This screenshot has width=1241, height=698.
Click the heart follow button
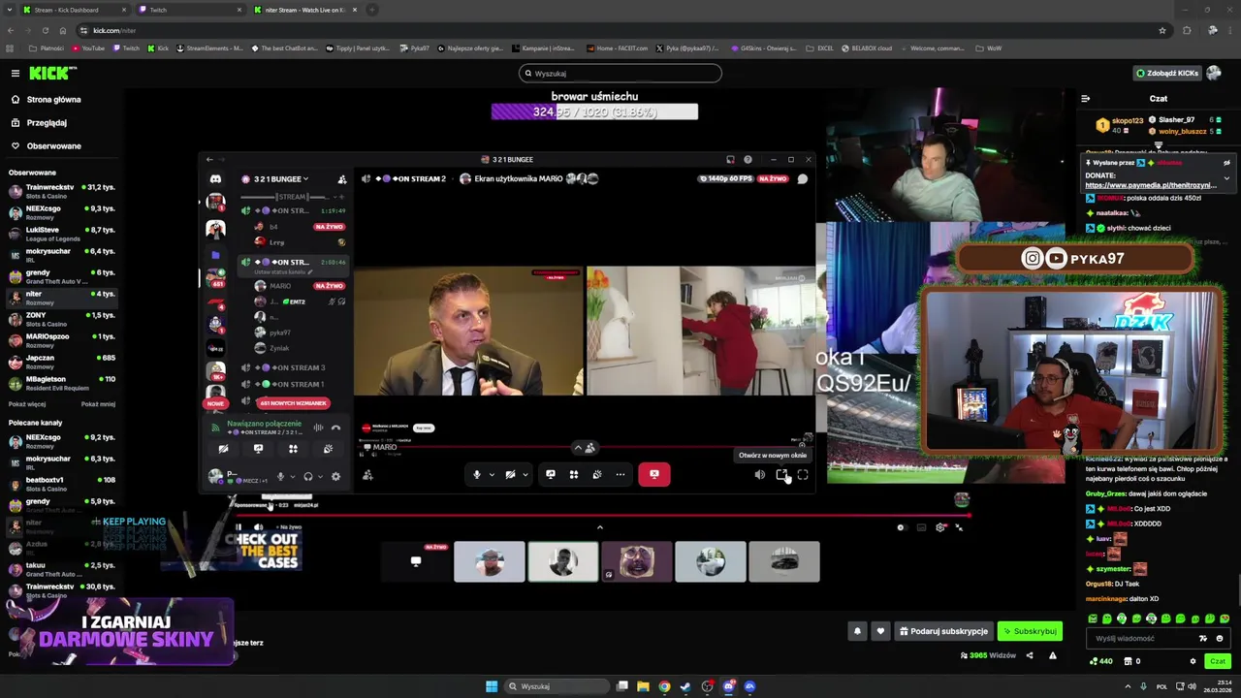[x=880, y=631]
